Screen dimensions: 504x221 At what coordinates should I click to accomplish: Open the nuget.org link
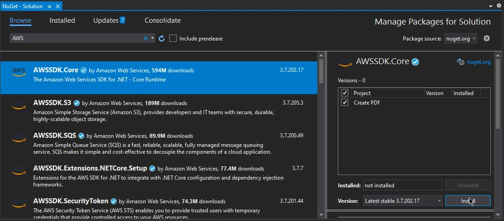pos(479,62)
